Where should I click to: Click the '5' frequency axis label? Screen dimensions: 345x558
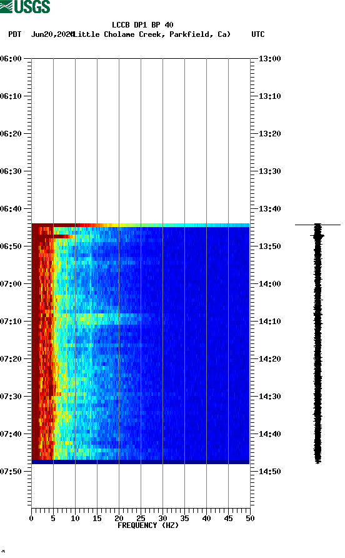click(53, 519)
